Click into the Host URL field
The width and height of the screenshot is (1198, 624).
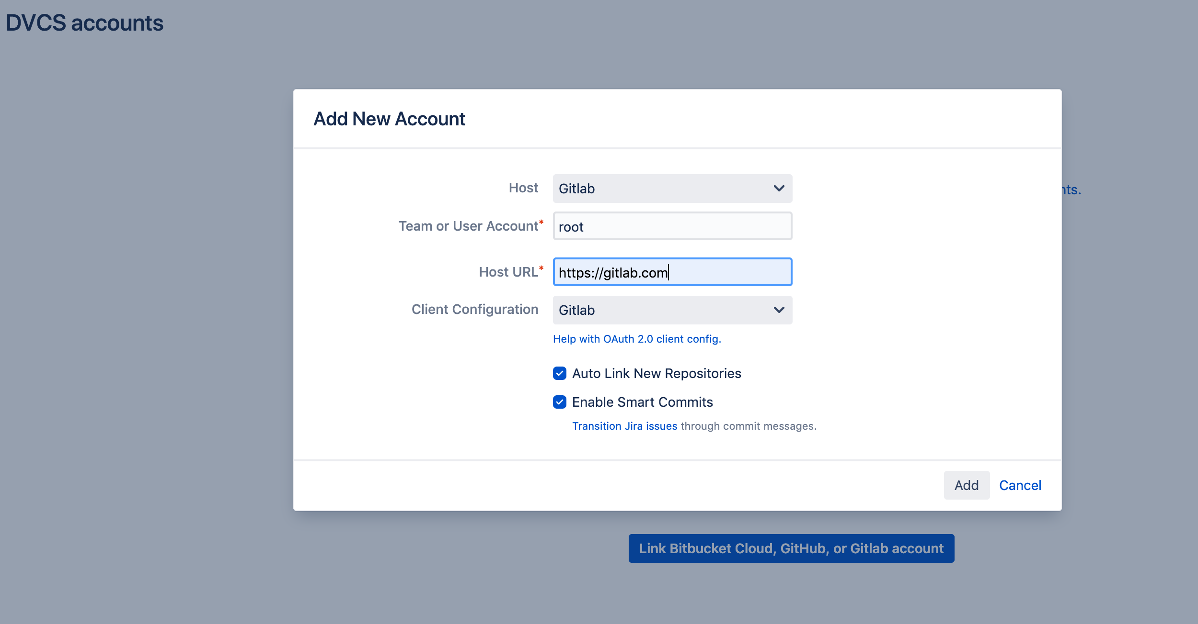click(x=672, y=272)
